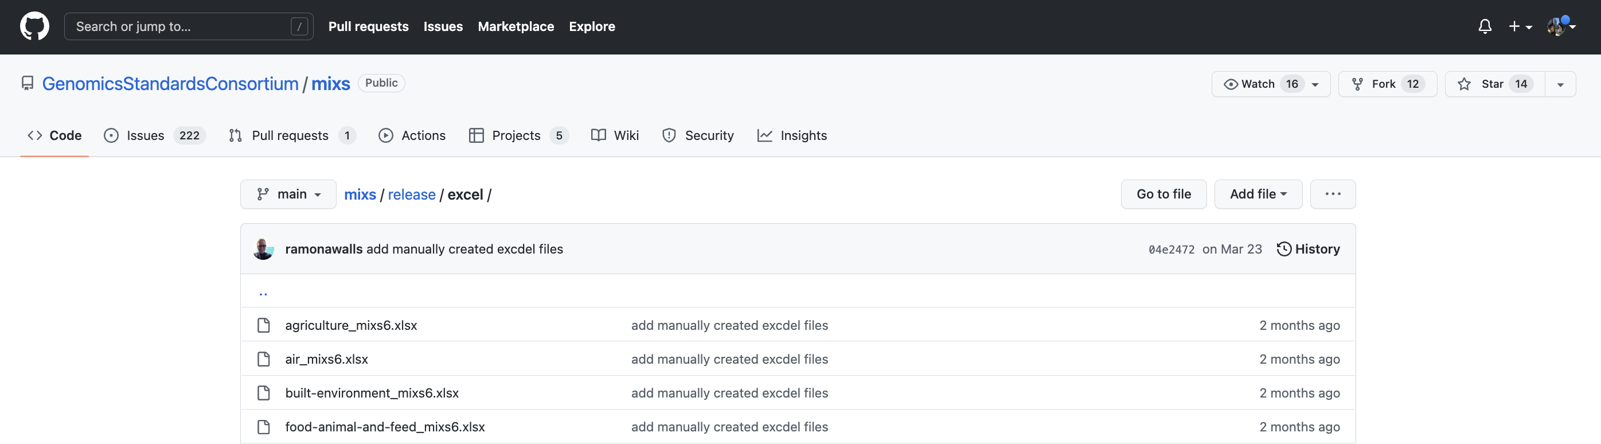Open the Projects tab

[518, 135]
